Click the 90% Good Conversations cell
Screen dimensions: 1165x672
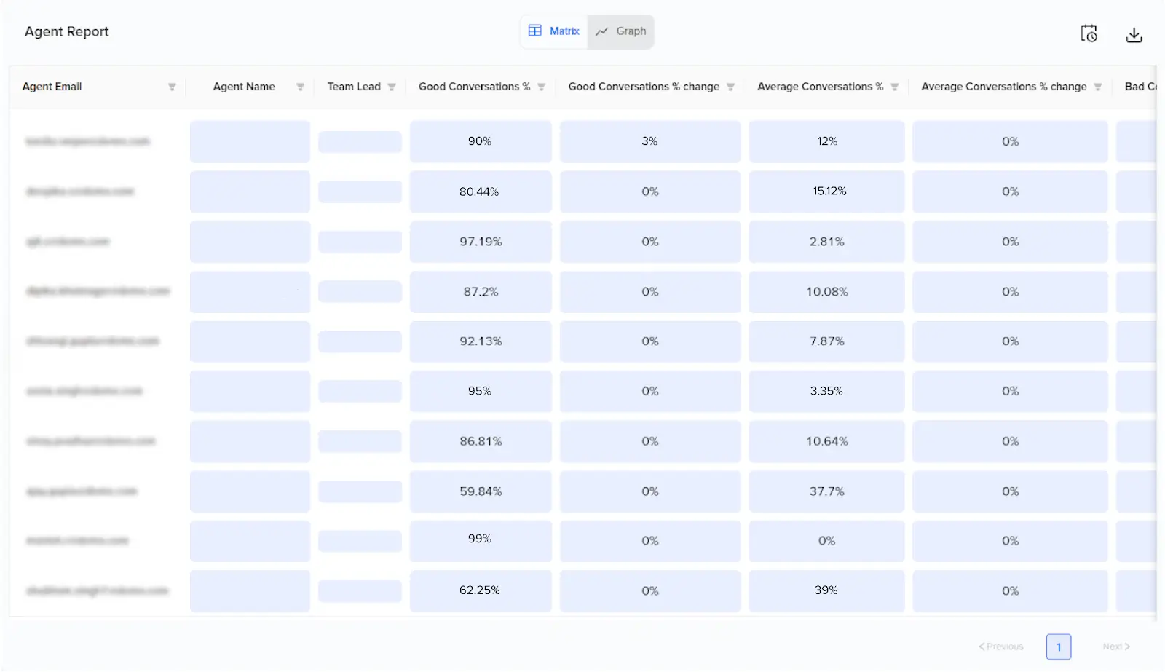point(481,141)
